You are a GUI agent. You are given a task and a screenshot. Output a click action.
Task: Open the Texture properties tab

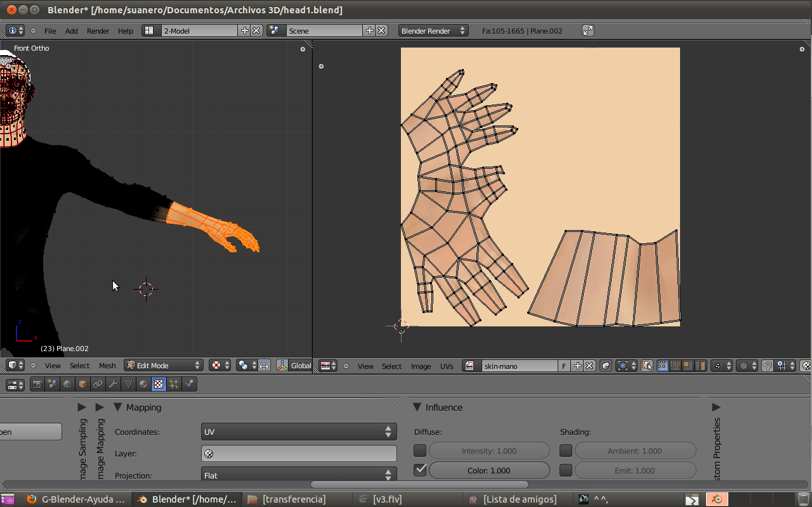click(159, 384)
